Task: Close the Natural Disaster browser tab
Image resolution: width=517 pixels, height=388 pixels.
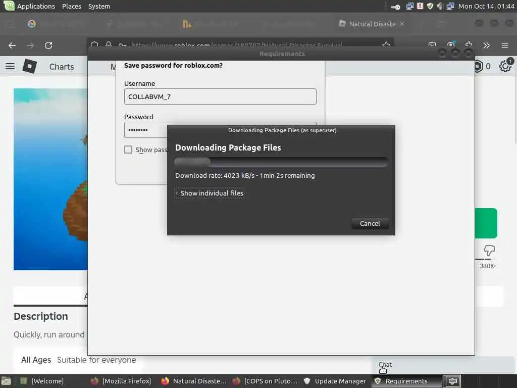Action: 402,24
